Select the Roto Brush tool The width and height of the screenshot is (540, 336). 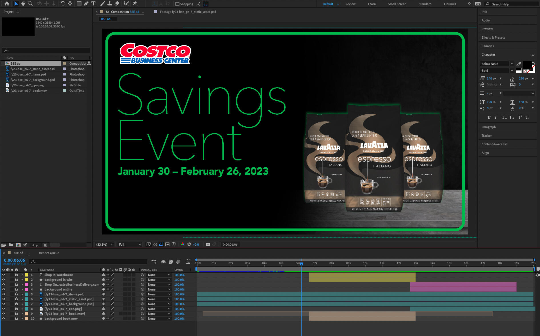click(x=126, y=4)
